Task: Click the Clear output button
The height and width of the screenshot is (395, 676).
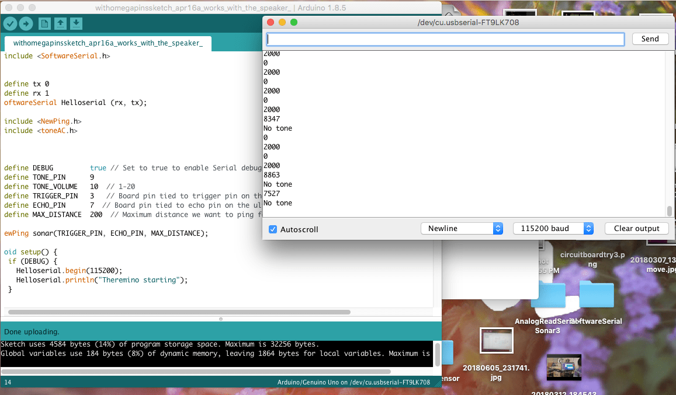Action: pyautogui.click(x=636, y=228)
